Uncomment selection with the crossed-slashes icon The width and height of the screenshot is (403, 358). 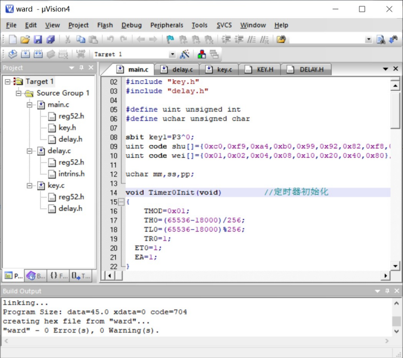point(264,40)
